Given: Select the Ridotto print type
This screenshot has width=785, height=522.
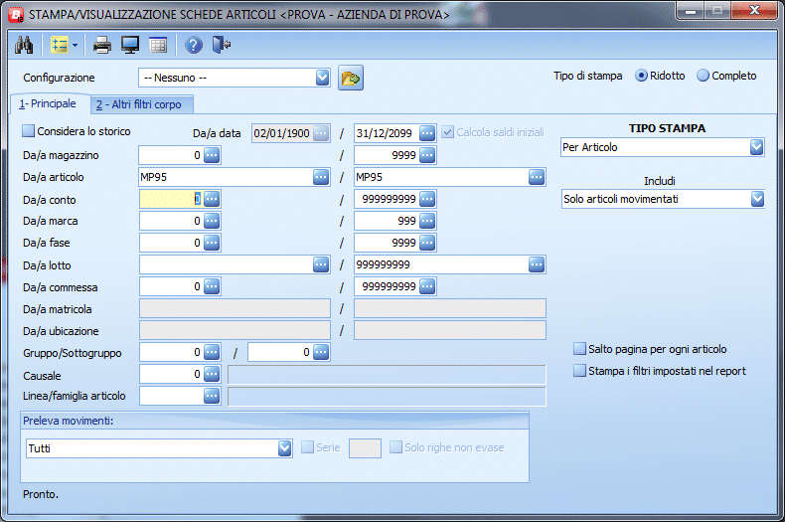Looking at the screenshot, I should pyautogui.click(x=641, y=76).
